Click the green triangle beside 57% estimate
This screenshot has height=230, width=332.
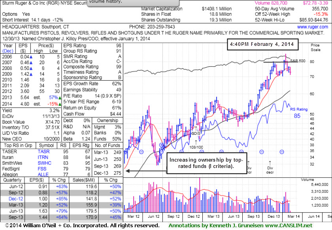(60, 98)
